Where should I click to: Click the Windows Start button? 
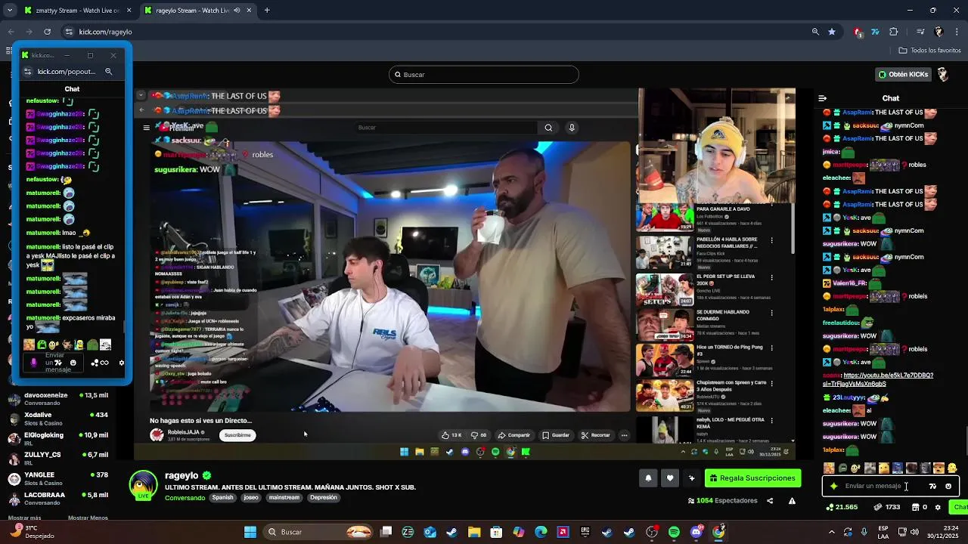(250, 532)
